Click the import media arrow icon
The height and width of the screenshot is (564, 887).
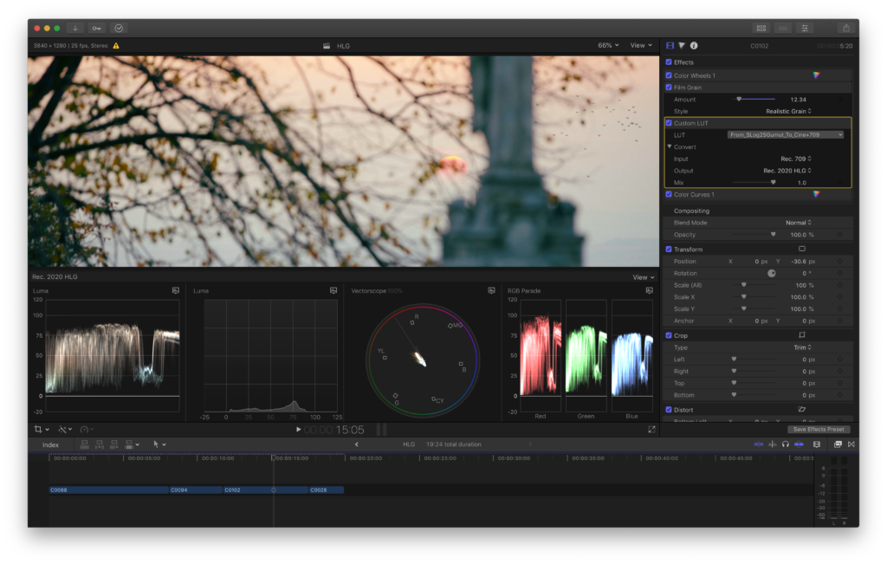pos(75,29)
